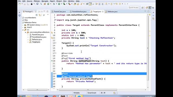Click the Toggle Mark Occurrences highlighter icon
The image size is (173, 97).
90,4
